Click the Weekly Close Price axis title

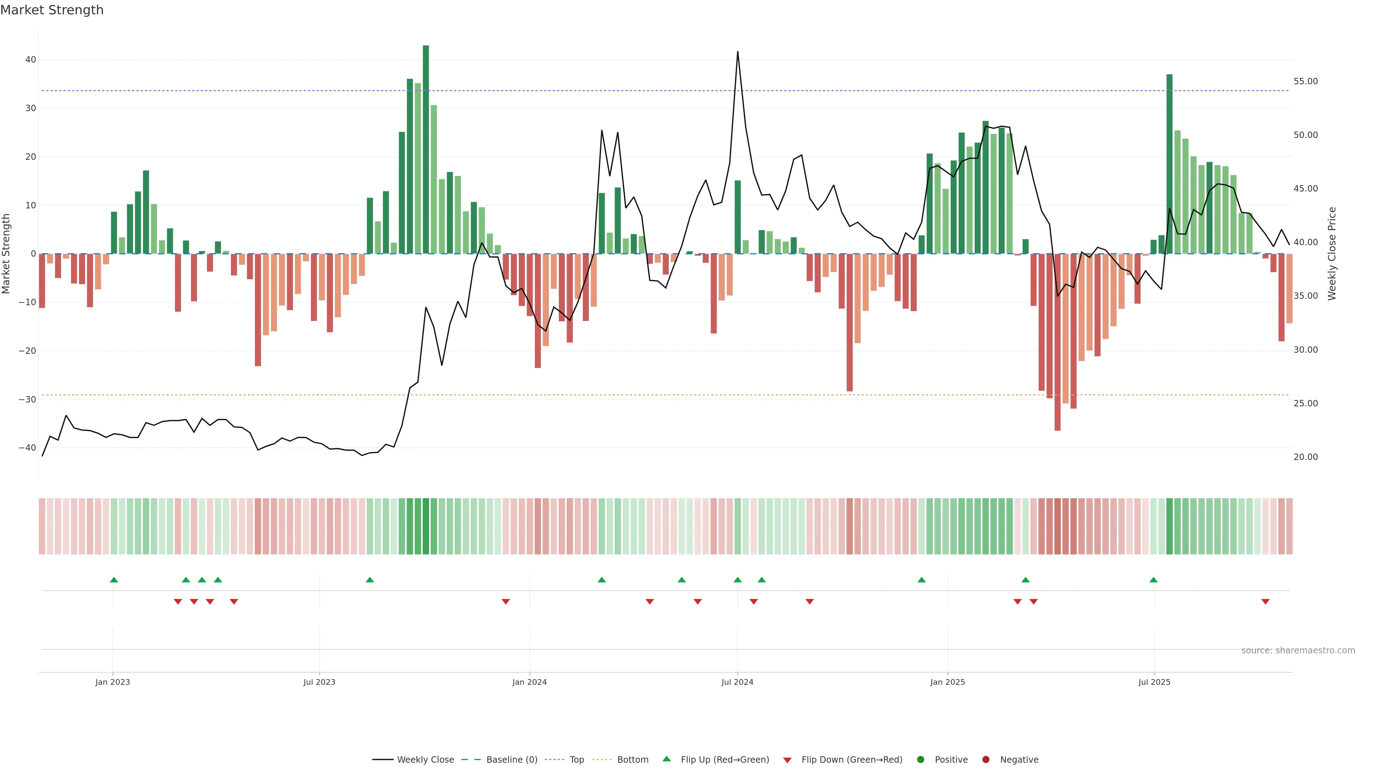point(1332,254)
